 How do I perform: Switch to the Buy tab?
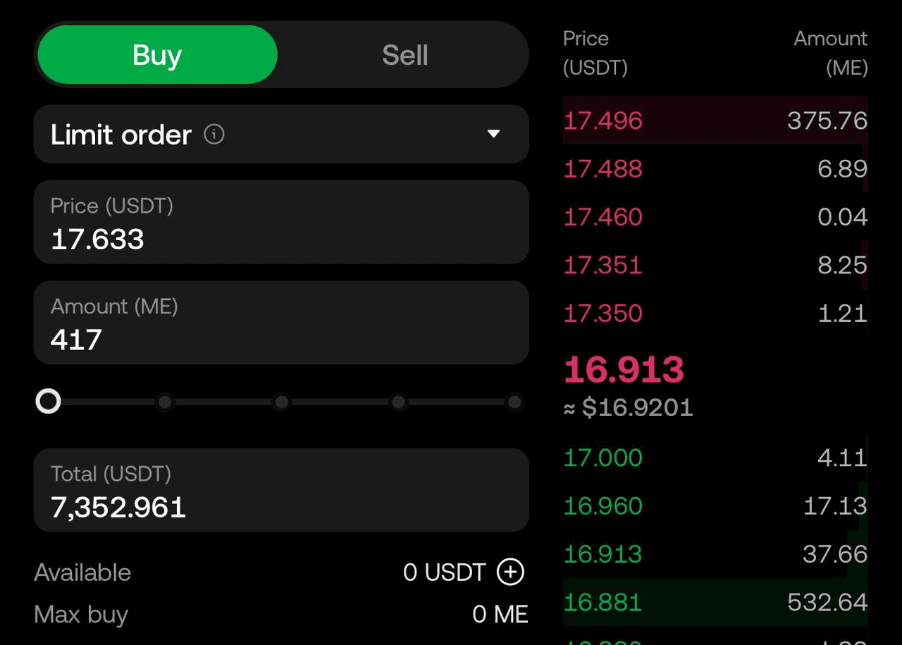tap(157, 55)
